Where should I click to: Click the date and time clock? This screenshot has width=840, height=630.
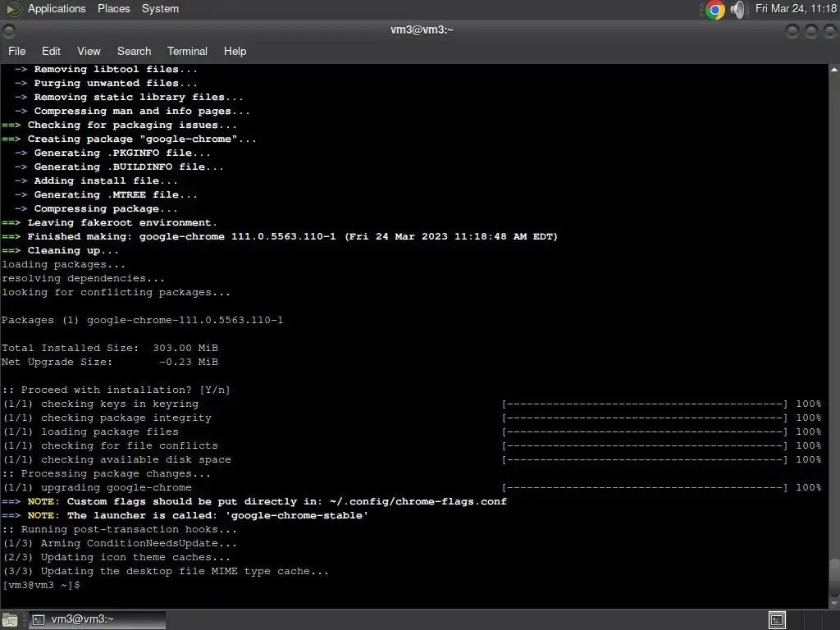796,8
